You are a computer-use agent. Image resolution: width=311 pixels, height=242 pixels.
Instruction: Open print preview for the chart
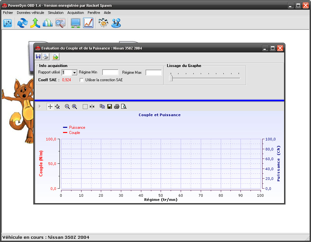(x=123, y=106)
